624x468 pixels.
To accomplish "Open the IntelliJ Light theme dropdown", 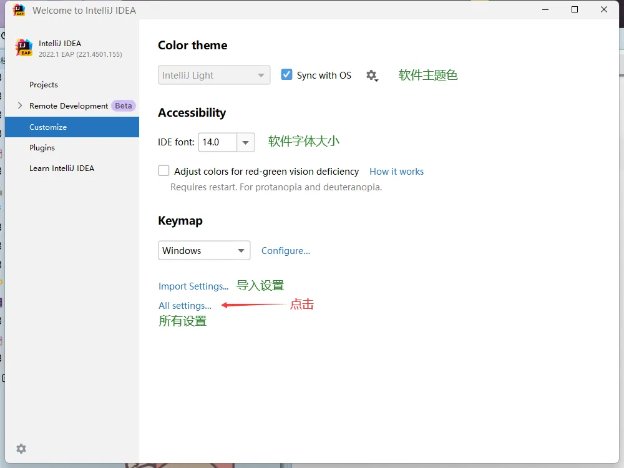I will point(214,75).
